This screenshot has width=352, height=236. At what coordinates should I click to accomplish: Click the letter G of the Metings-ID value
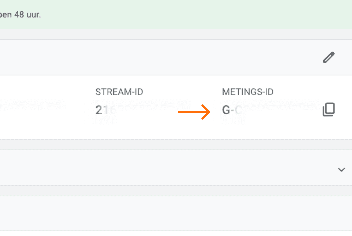pyautogui.click(x=226, y=110)
